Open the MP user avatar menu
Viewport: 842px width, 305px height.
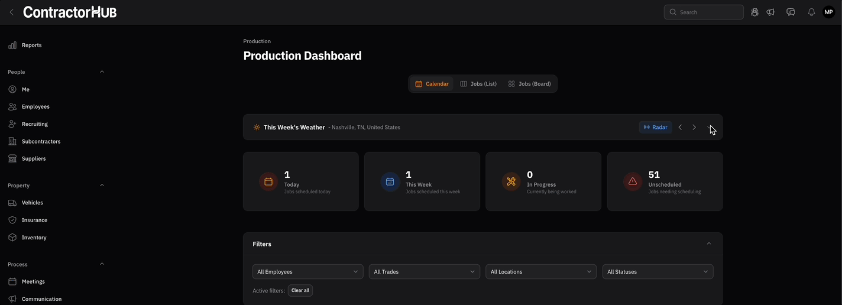pos(828,12)
